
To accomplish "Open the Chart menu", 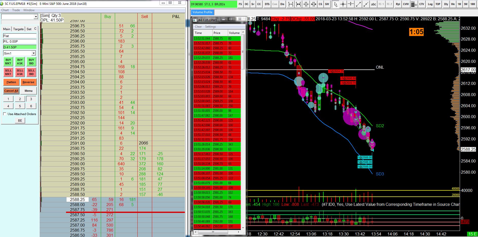I will (5, 10).
